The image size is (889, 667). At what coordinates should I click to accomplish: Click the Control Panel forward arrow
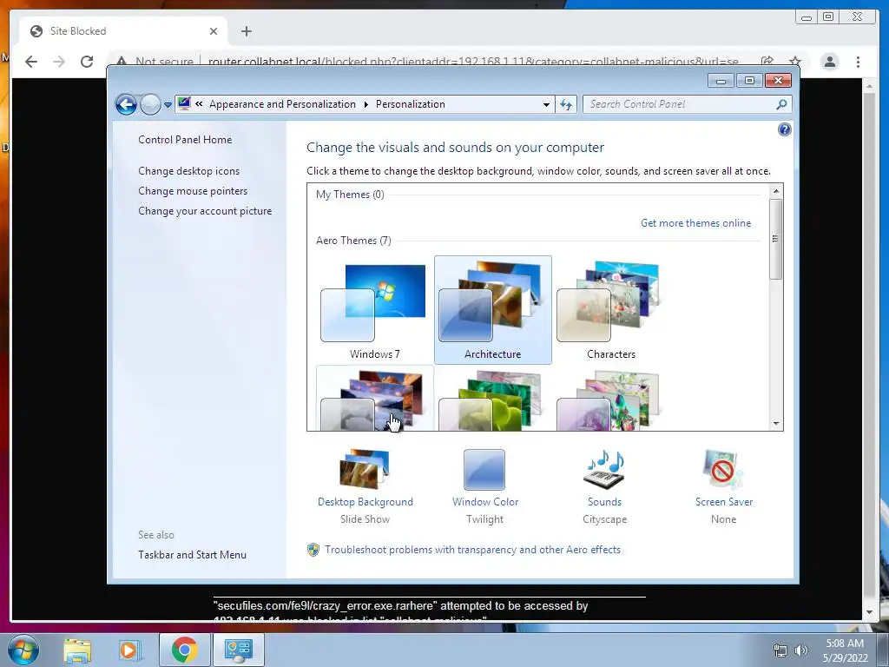coord(150,104)
